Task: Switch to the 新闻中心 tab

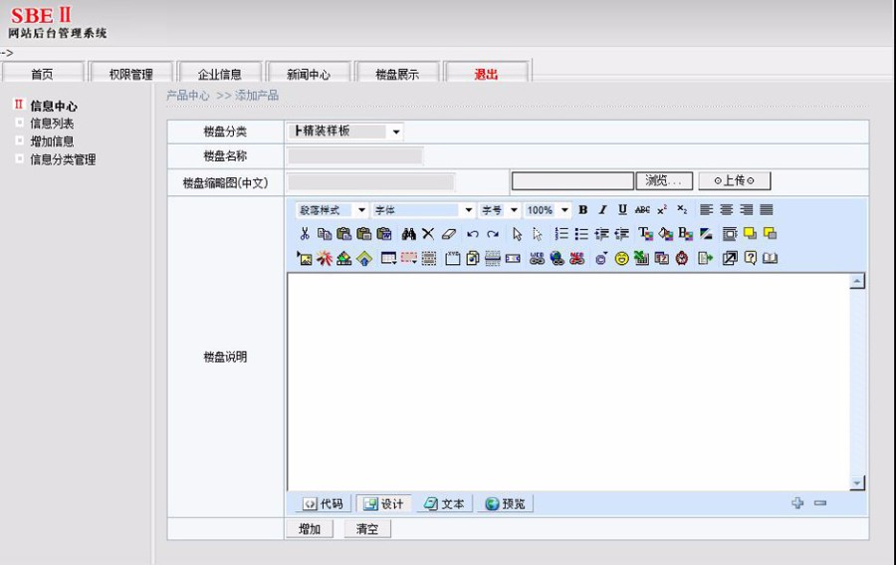Action: 308,74
